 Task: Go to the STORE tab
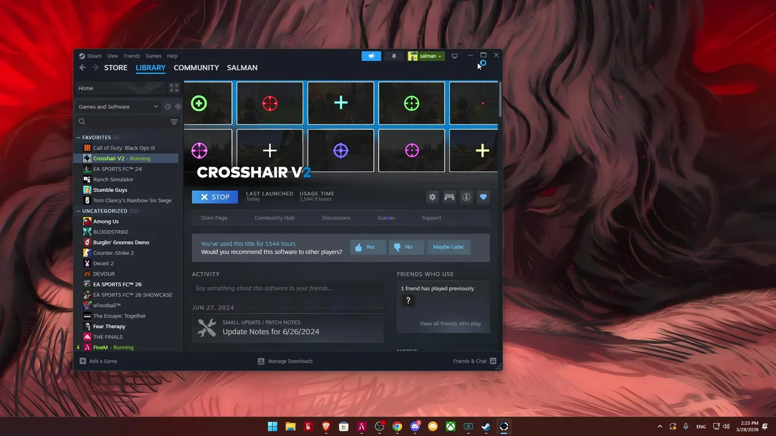[116, 68]
